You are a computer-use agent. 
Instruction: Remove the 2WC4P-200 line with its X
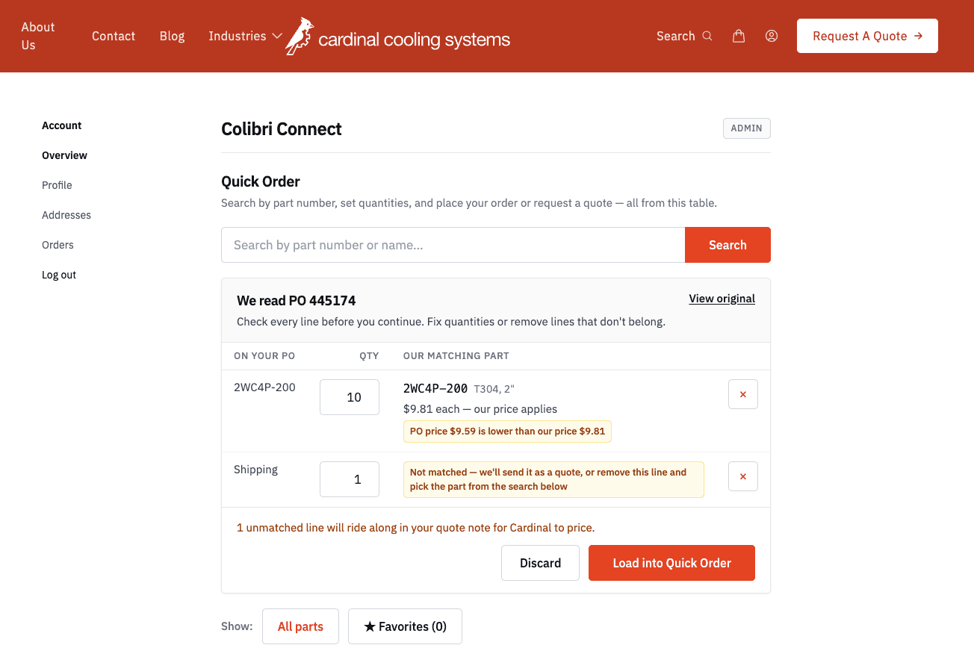[743, 394]
